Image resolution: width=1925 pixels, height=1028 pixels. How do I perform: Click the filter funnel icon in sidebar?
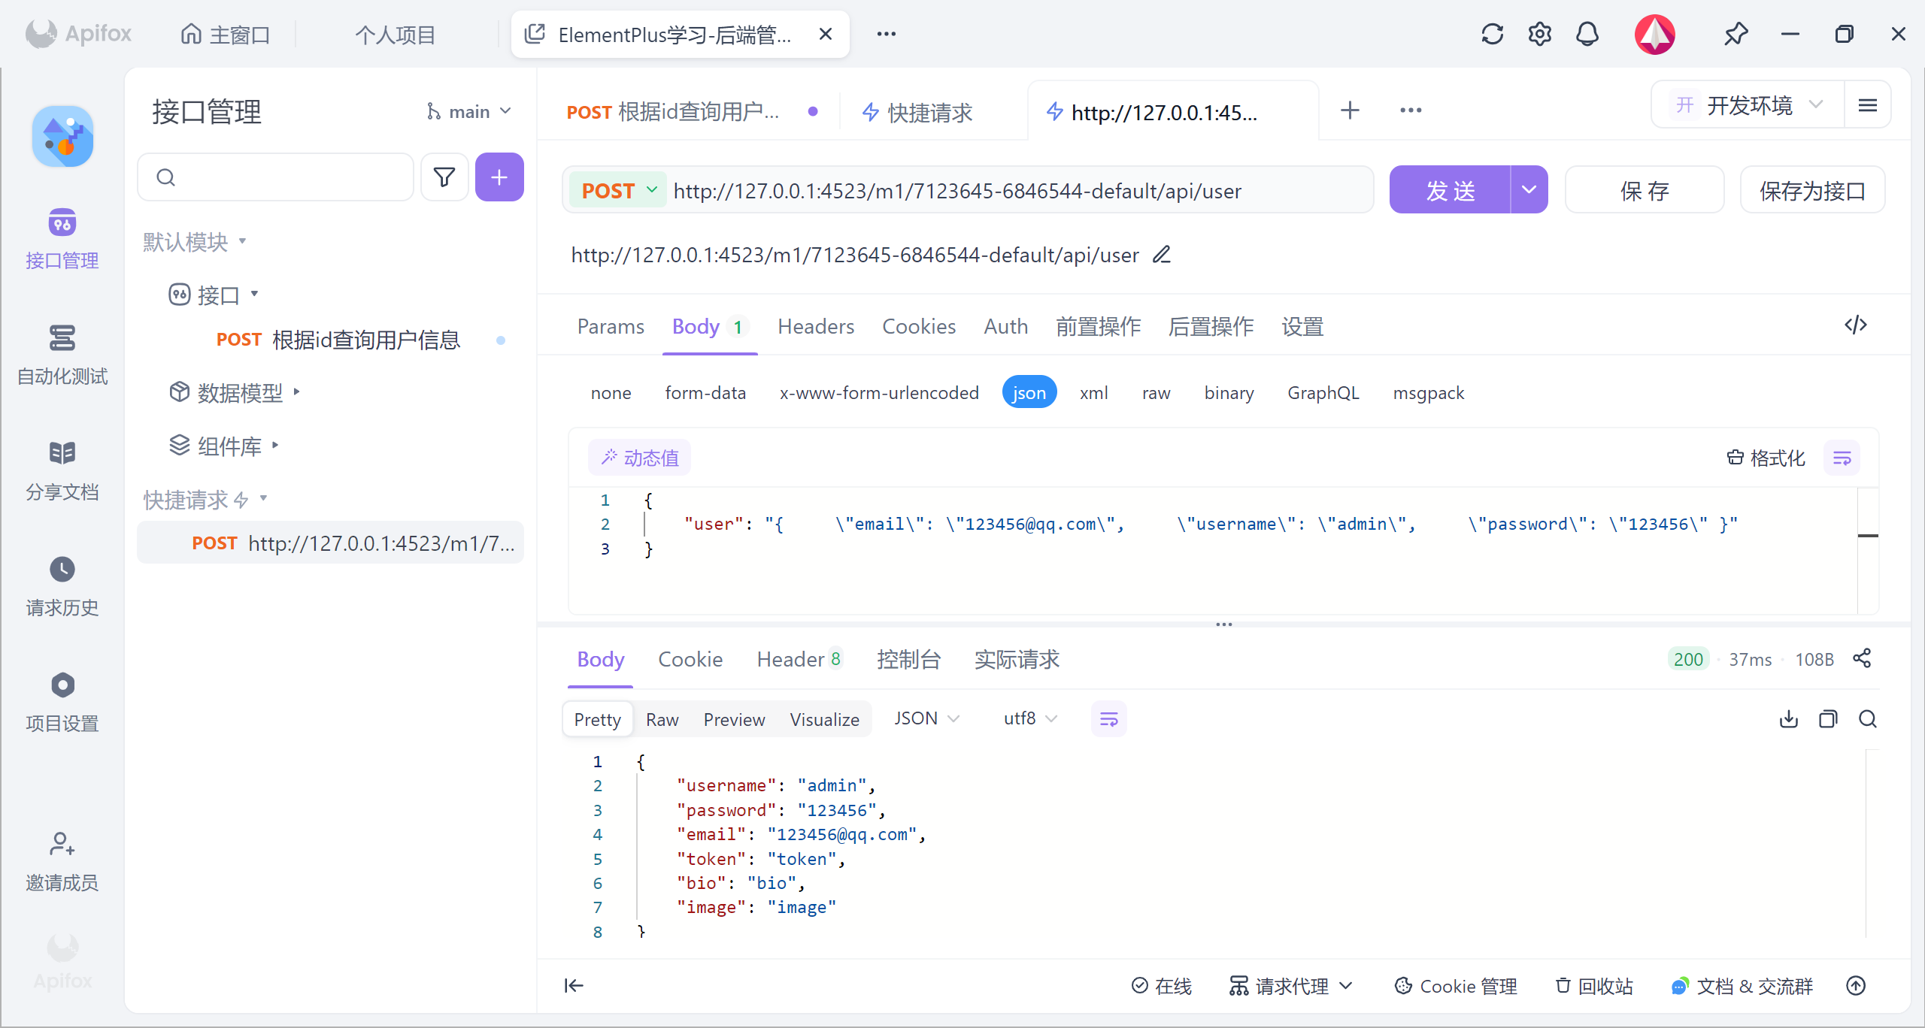pyautogui.click(x=444, y=177)
